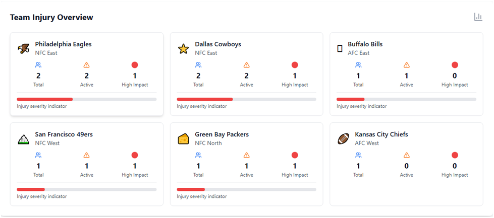Click the Active warning triangle for San Francisco 49ers

click(87, 155)
